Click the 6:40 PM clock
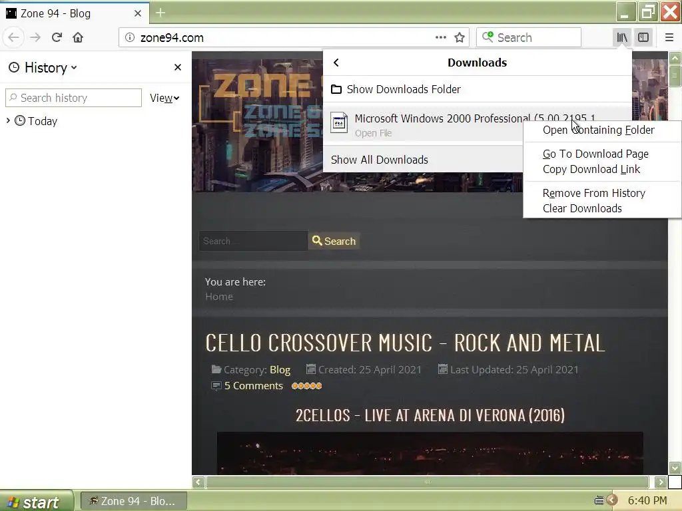The height and width of the screenshot is (511, 682). 647,500
